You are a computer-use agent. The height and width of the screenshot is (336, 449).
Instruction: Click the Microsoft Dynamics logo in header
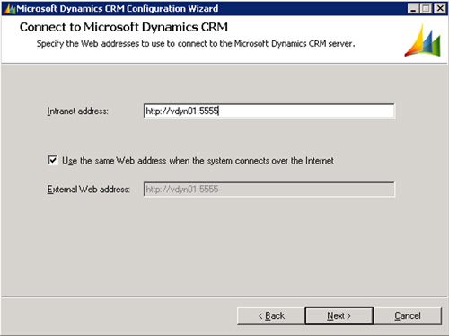(x=423, y=40)
